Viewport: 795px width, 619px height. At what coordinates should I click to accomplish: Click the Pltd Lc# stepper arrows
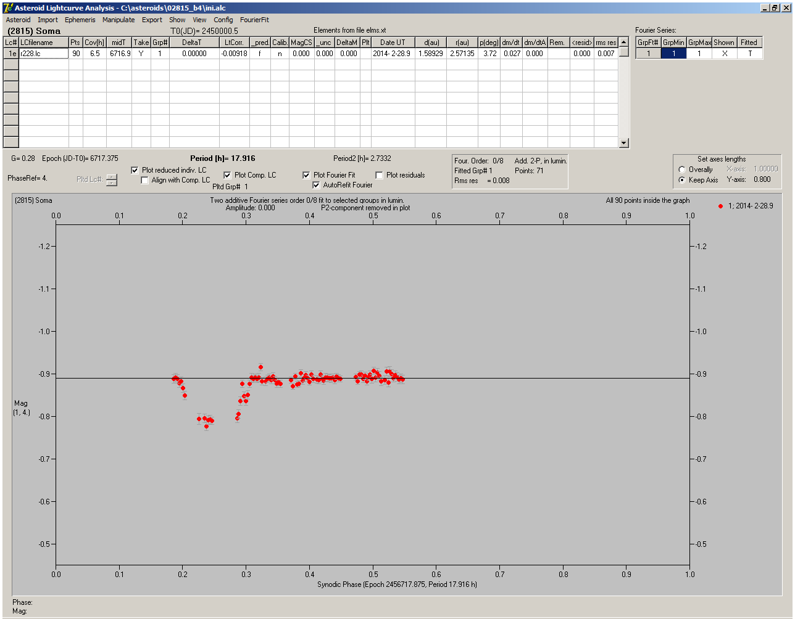pyautogui.click(x=111, y=180)
